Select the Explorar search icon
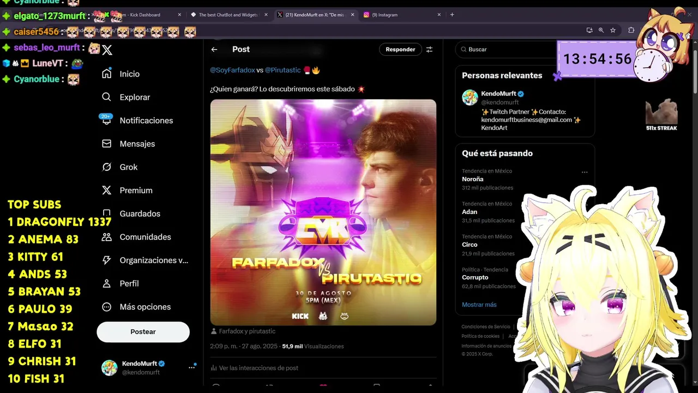Image resolution: width=698 pixels, height=393 pixels. pos(107,97)
